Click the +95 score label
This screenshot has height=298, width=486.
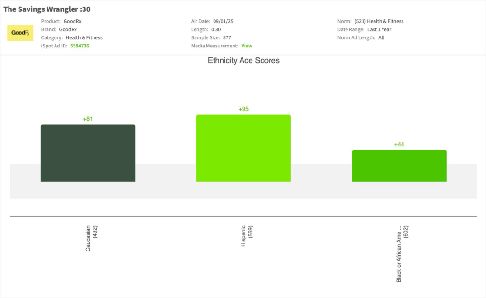(x=243, y=109)
